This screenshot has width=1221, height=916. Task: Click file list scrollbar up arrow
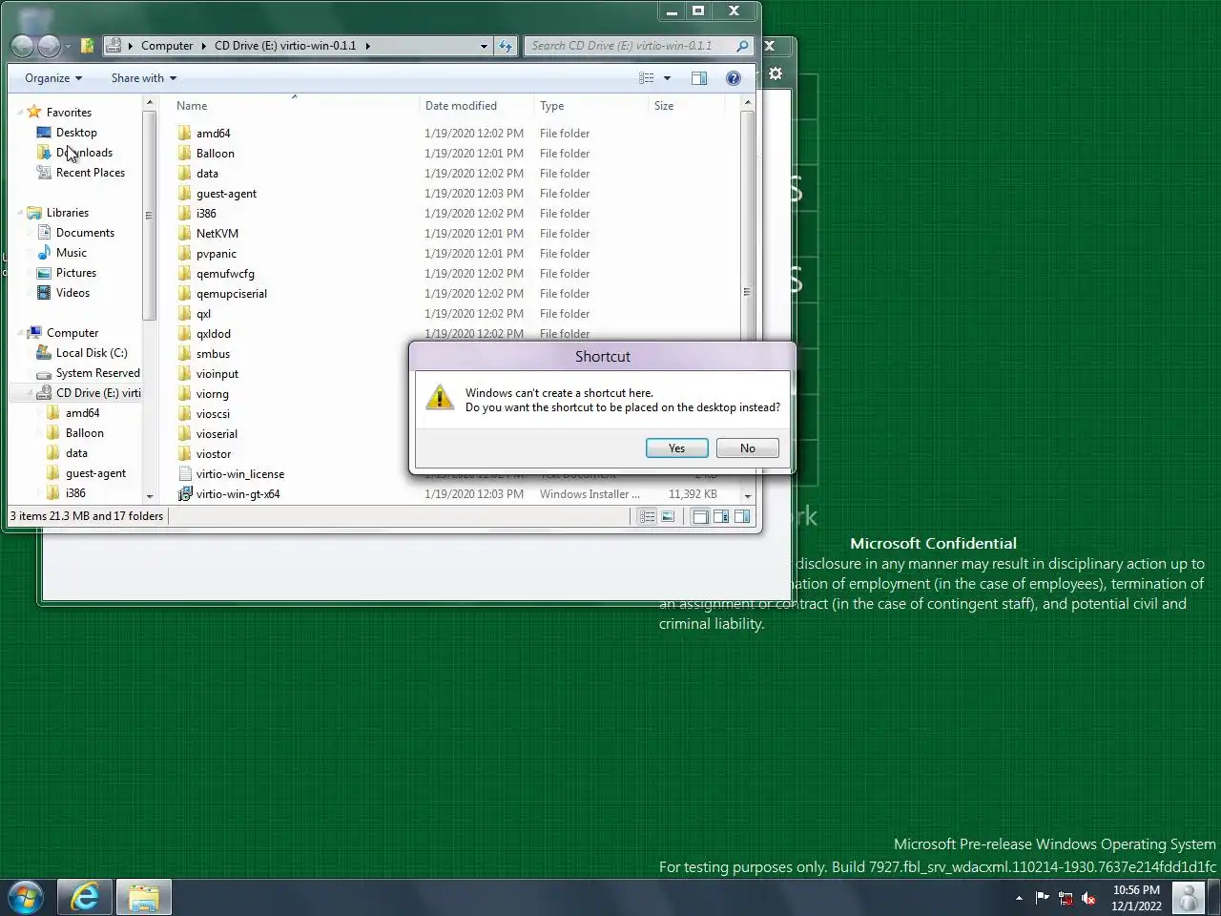click(747, 103)
